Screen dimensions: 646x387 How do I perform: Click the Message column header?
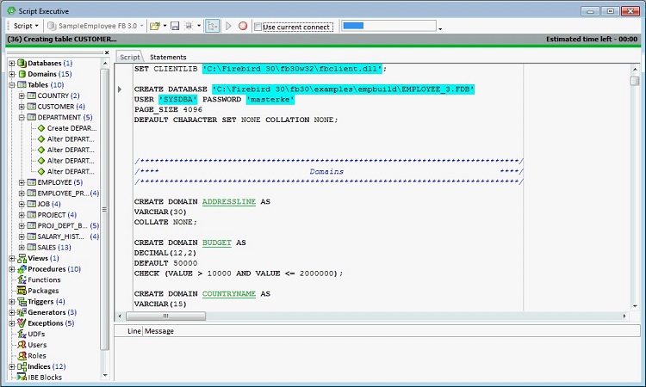(159, 331)
